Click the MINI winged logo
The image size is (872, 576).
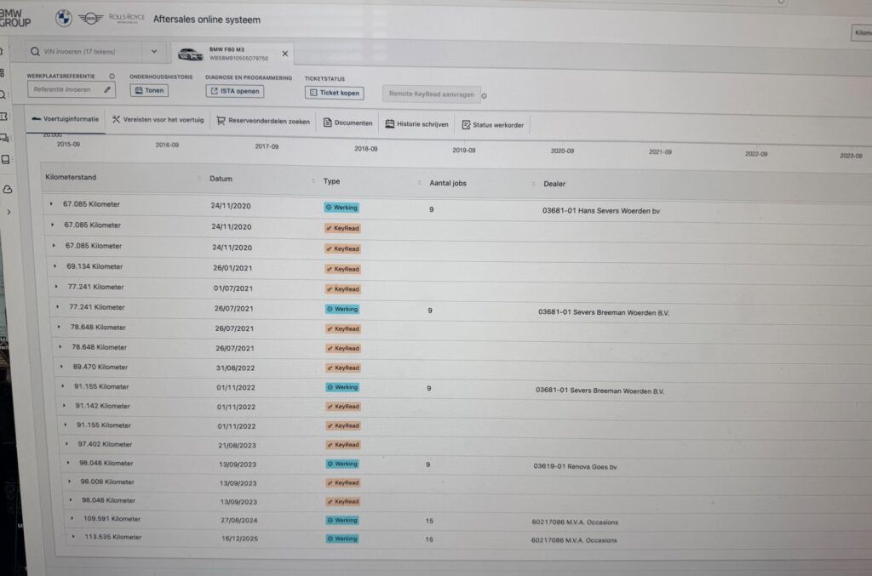[89, 19]
